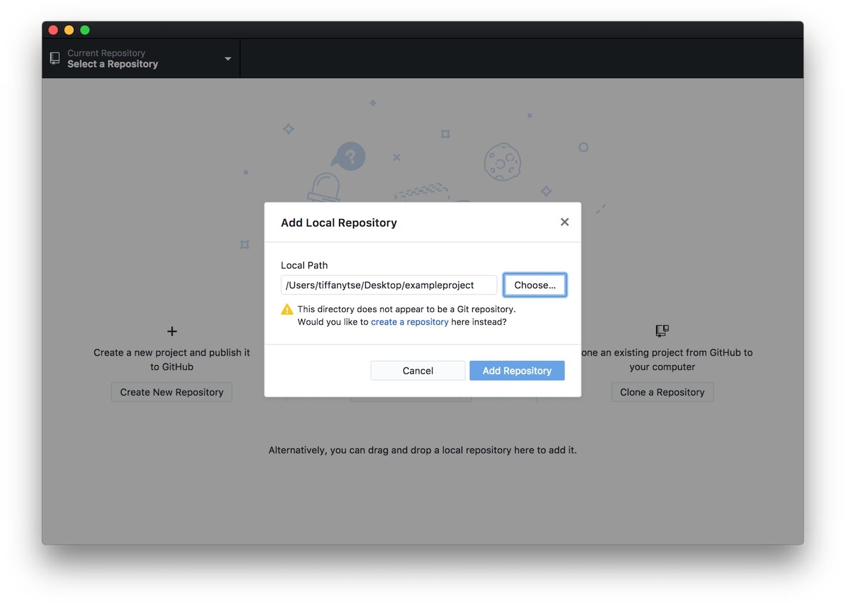Viewport: 845px width, 603px height.
Task: Click the clone icon above Clone a Repository
Action: [662, 331]
